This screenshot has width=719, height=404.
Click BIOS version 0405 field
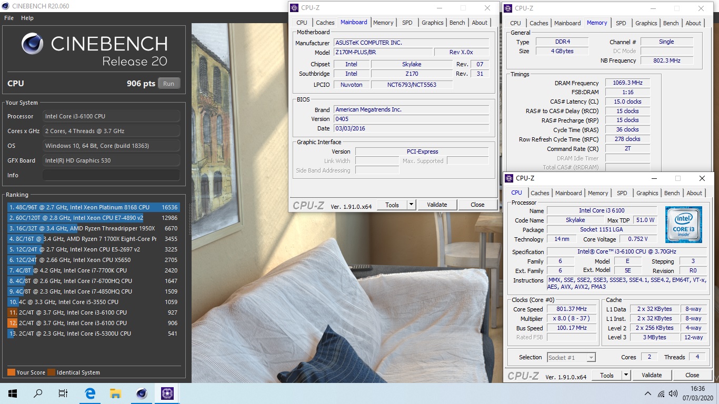point(411,119)
